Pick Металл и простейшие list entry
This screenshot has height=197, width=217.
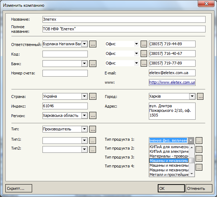[169, 175]
